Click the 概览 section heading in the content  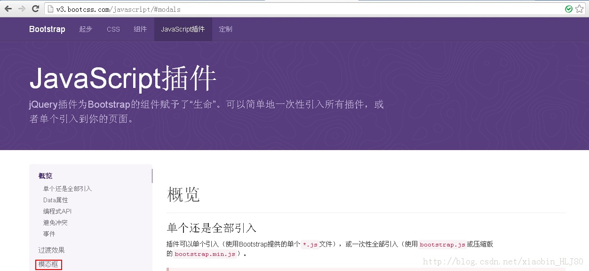(x=183, y=194)
